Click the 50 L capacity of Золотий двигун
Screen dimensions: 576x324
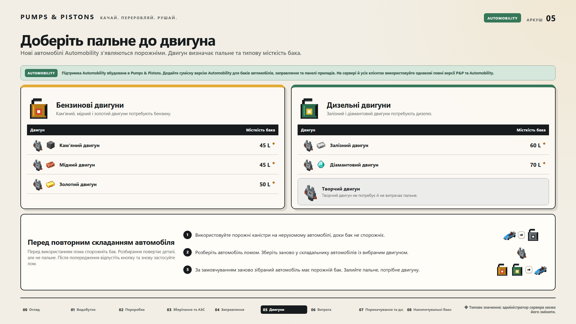(265, 184)
